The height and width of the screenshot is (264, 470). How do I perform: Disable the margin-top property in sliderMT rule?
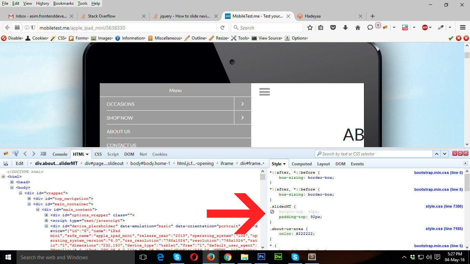click(x=272, y=211)
